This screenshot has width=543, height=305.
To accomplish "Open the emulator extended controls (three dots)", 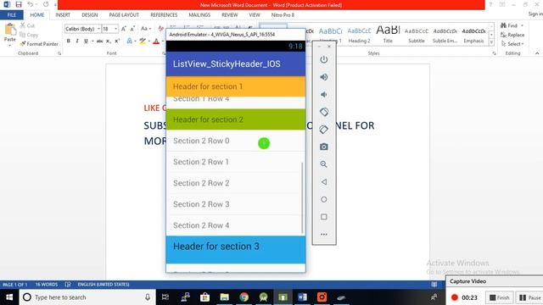I will (x=324, y=235).
